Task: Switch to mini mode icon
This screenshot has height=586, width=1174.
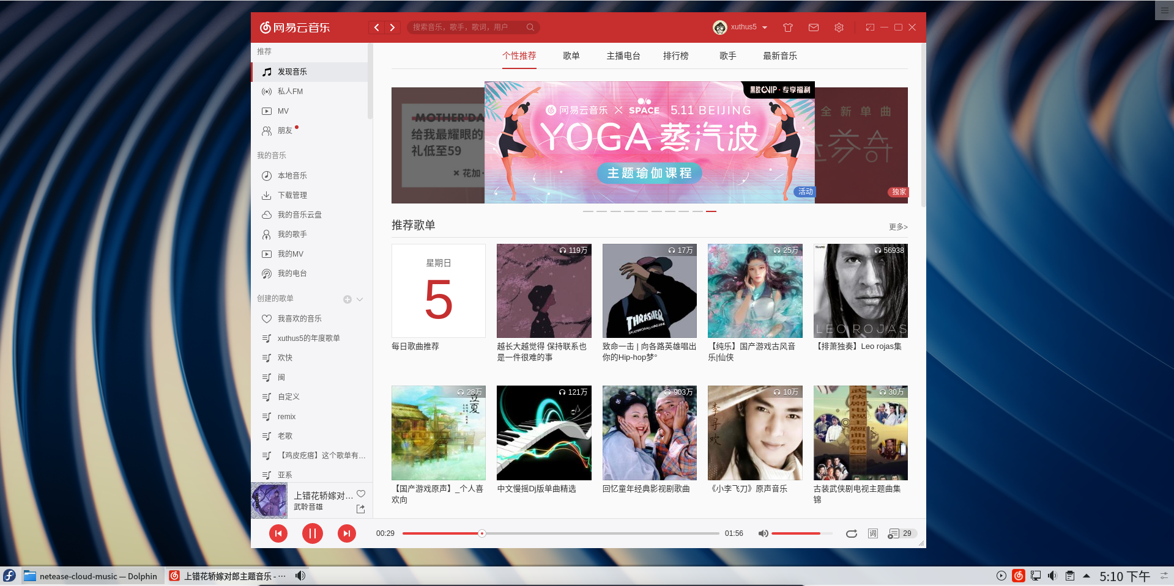Action: pyautogui.click(x=870, y=27)
